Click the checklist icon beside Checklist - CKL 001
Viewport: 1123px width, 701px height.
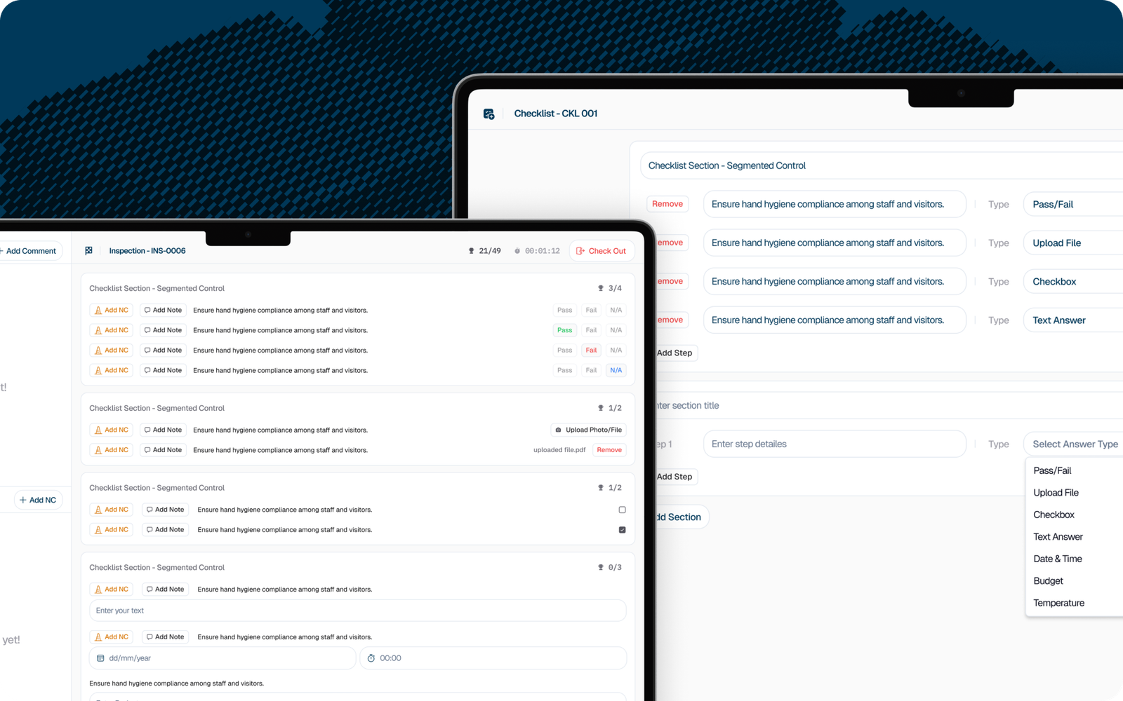point(489,114)
